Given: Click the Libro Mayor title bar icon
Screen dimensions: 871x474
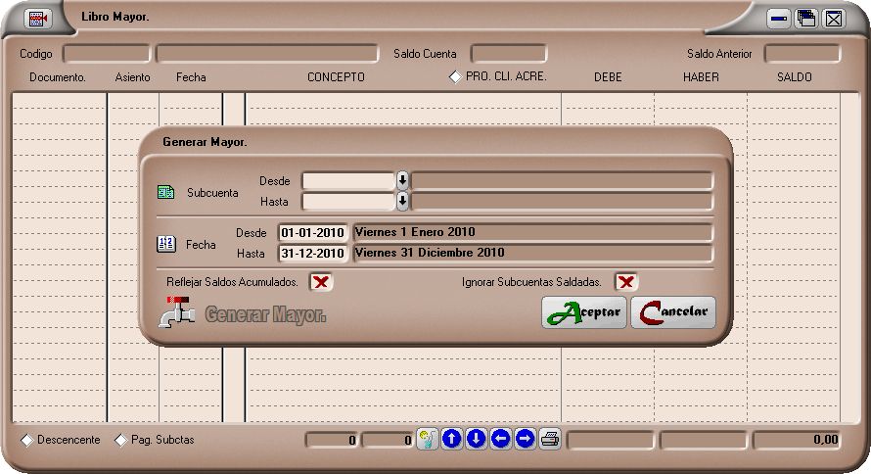Looking at the screenshot, I should [37, 19].
